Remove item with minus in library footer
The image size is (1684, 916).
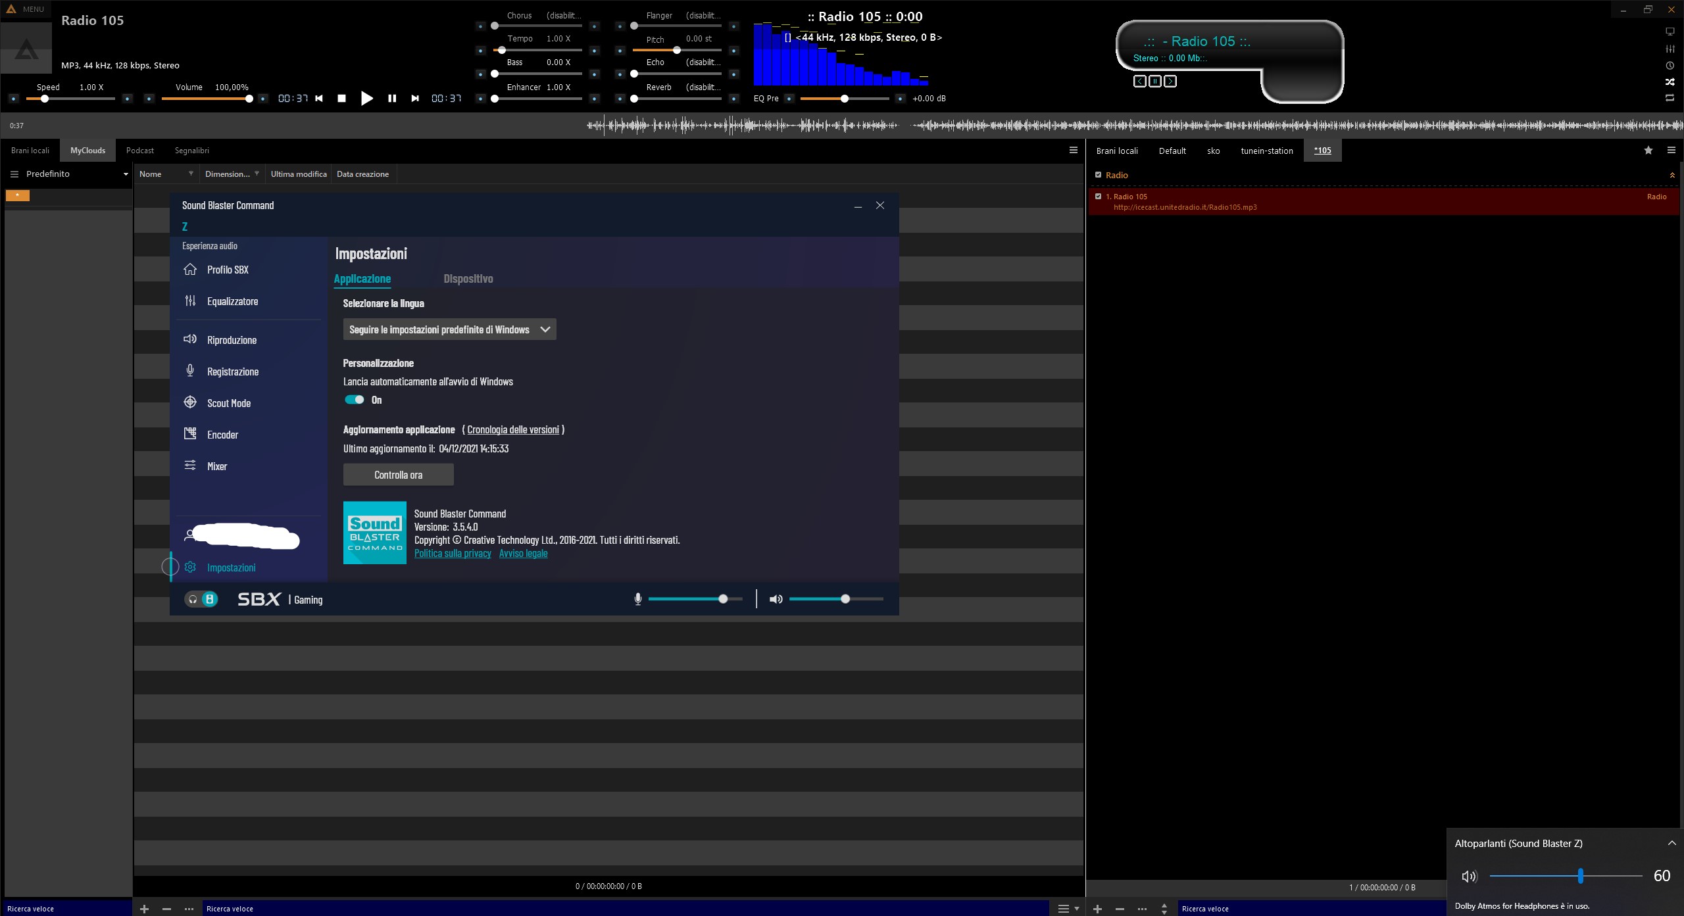[x=166, y=909]
